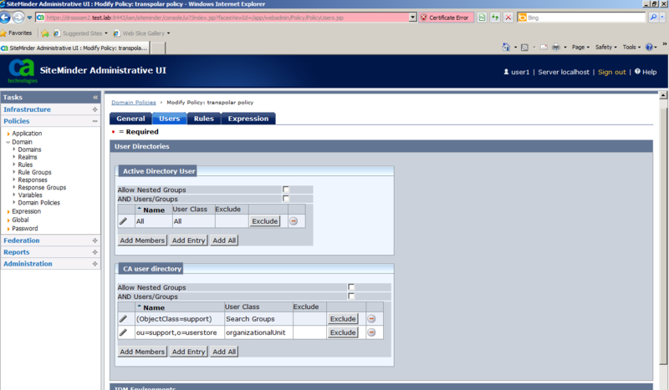Viewport: 669px width, 390px height.
Task: Click Add Entry under CA user directory
Action: pyautogui.click(x=188, y=352)
